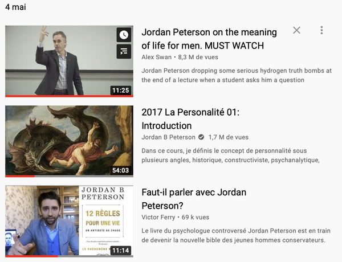This screenshot has height=262, width=342.
Task: Open 'Faut-il parler avec Jordan Peterson?' title
Action: [194, 199]
